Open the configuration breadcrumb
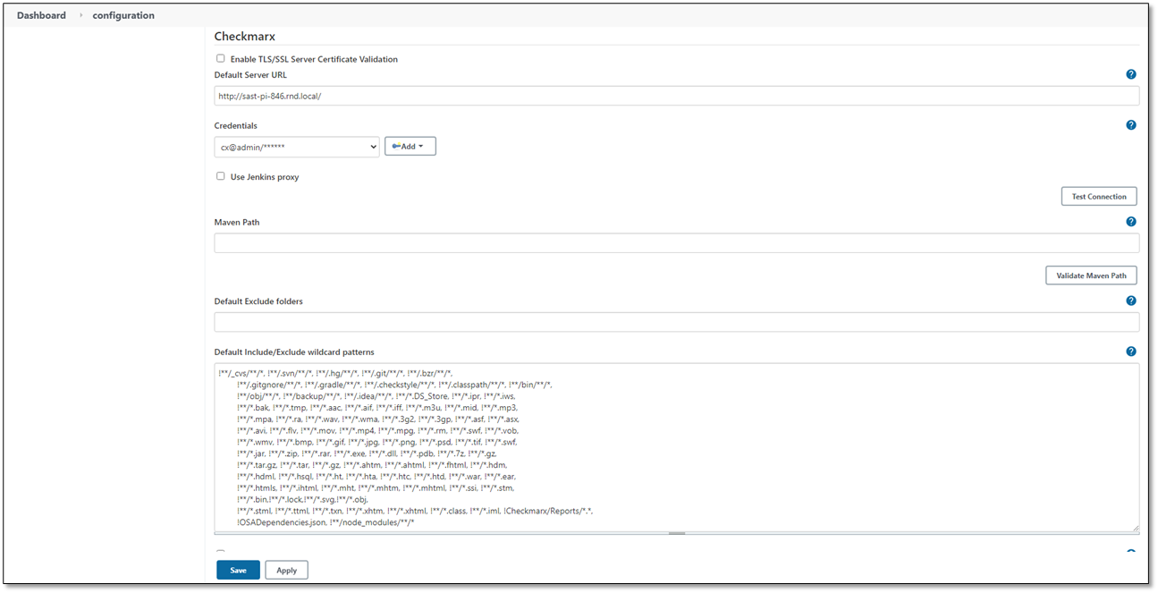 [x=123, y=15]
